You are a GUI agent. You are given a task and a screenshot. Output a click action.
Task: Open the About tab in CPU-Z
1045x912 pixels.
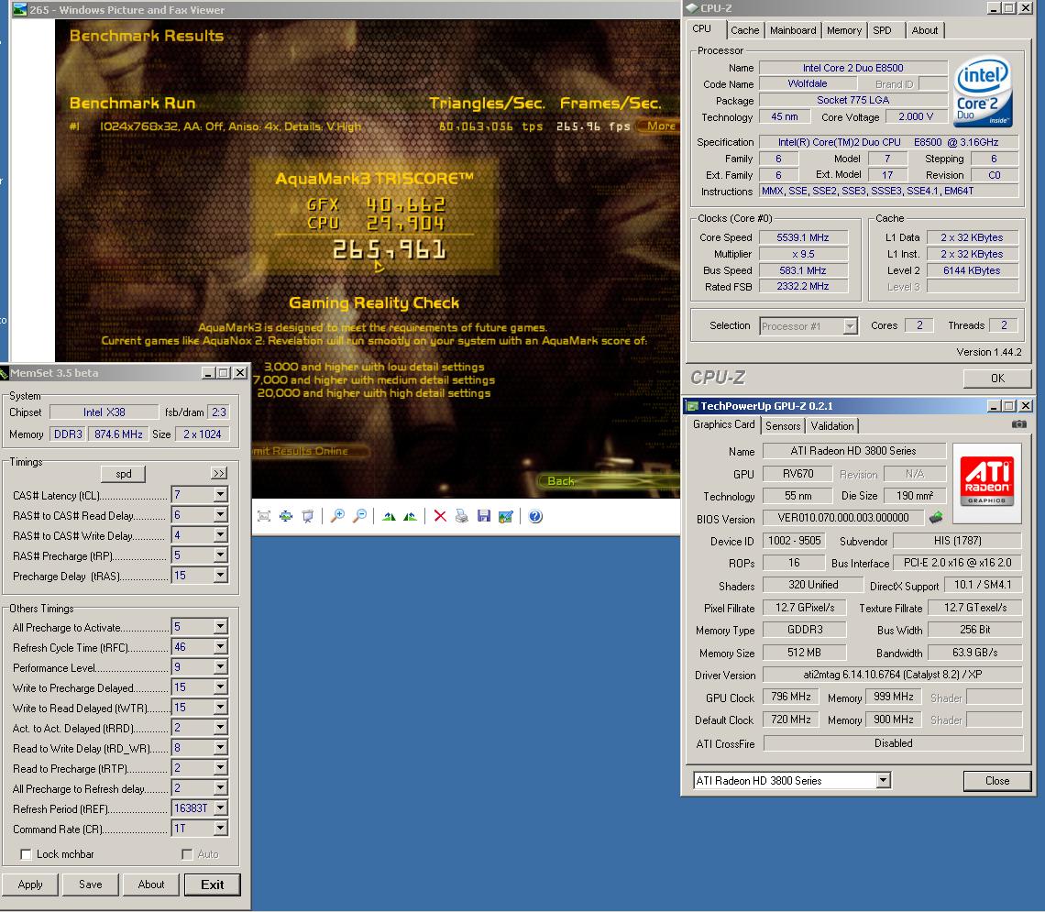(x=924, y=30)
